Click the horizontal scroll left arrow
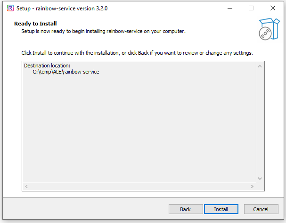The width and height of the screenshot is (286, 223). coord(26,187)
